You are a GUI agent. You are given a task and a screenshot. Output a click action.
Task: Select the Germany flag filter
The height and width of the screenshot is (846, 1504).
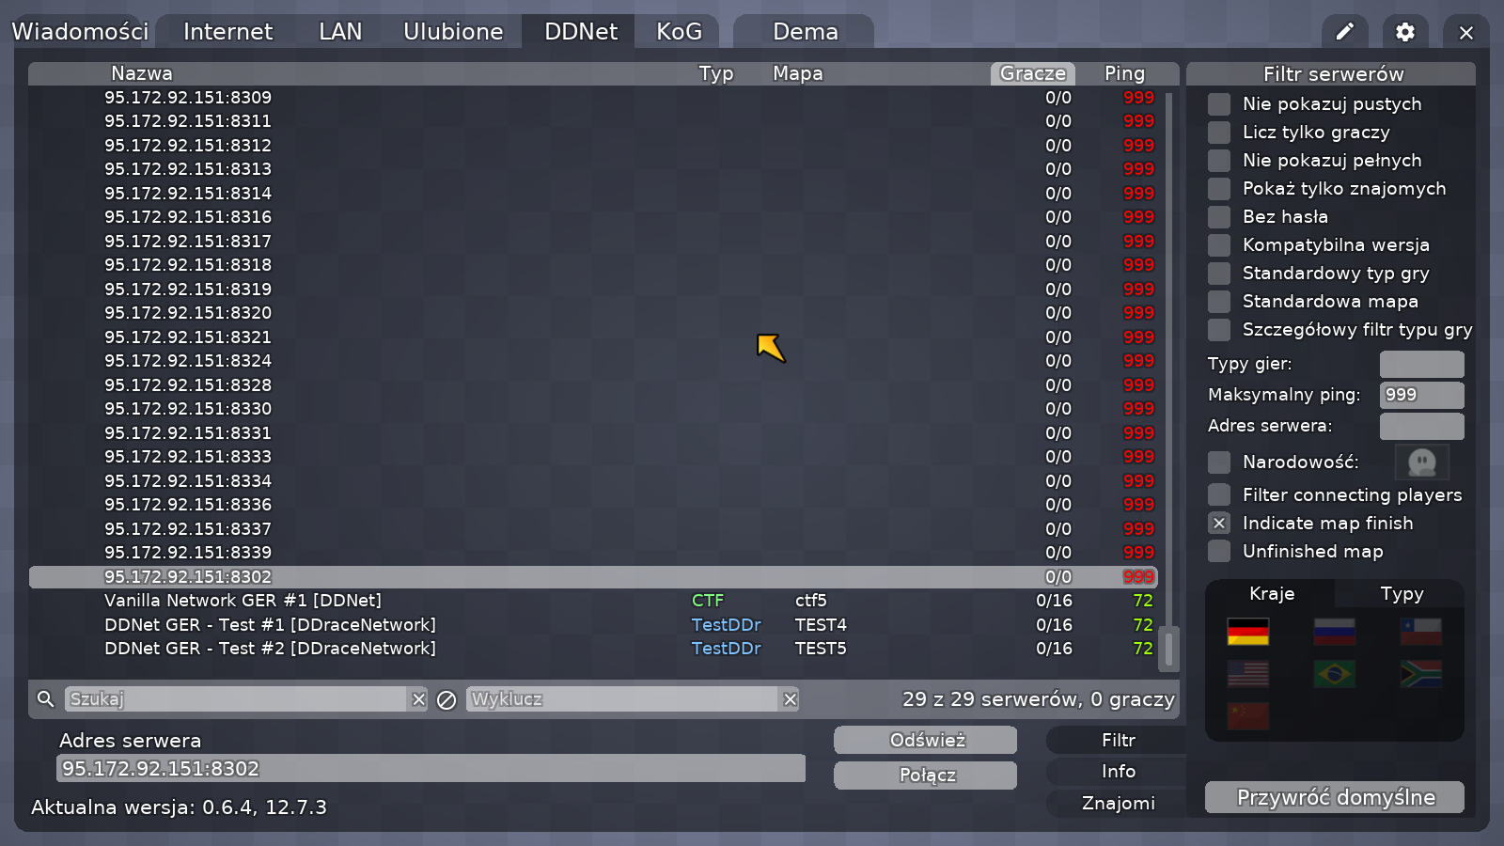click(1247, 632)
